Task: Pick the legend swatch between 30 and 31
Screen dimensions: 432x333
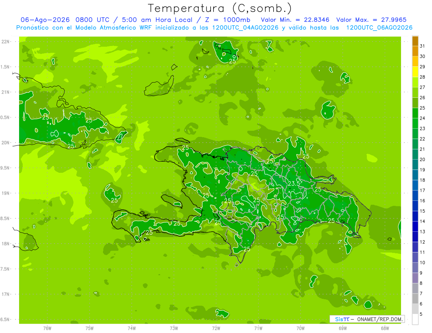Action: pos(415,51)
